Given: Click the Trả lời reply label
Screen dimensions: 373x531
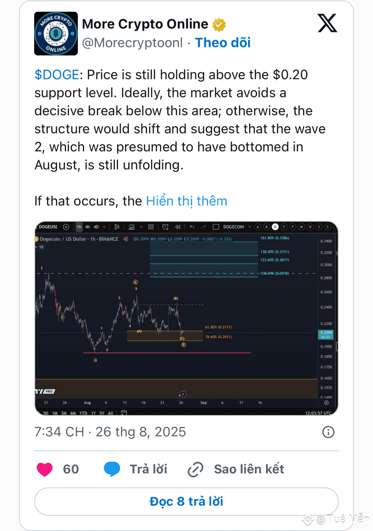Looking at the screenshot, I should tap(149, 469).
